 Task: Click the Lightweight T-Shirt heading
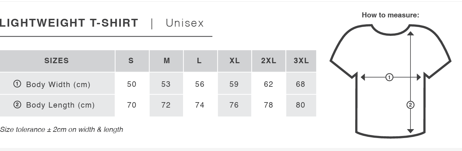(x=69, y=23)
